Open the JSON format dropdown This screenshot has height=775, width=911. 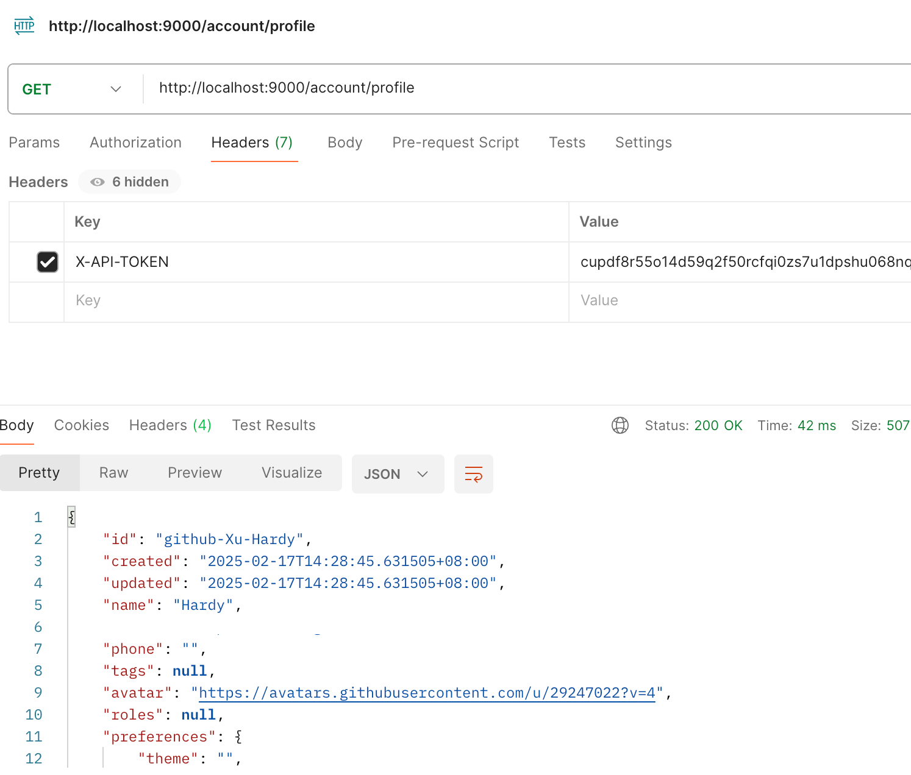(x=398, y=474)
